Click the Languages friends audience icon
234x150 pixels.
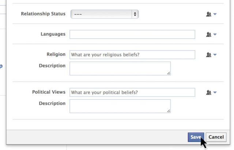209,35
